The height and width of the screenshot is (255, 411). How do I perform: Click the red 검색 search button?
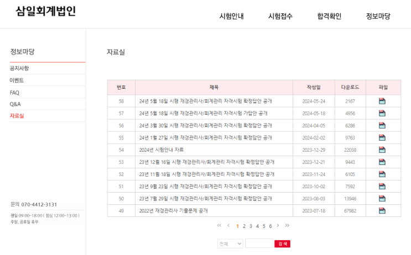tap(282, 244)
